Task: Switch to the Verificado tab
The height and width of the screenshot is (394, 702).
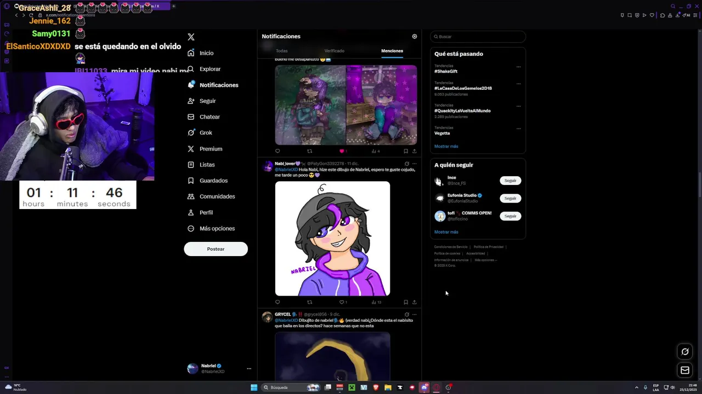Action: 335,51
